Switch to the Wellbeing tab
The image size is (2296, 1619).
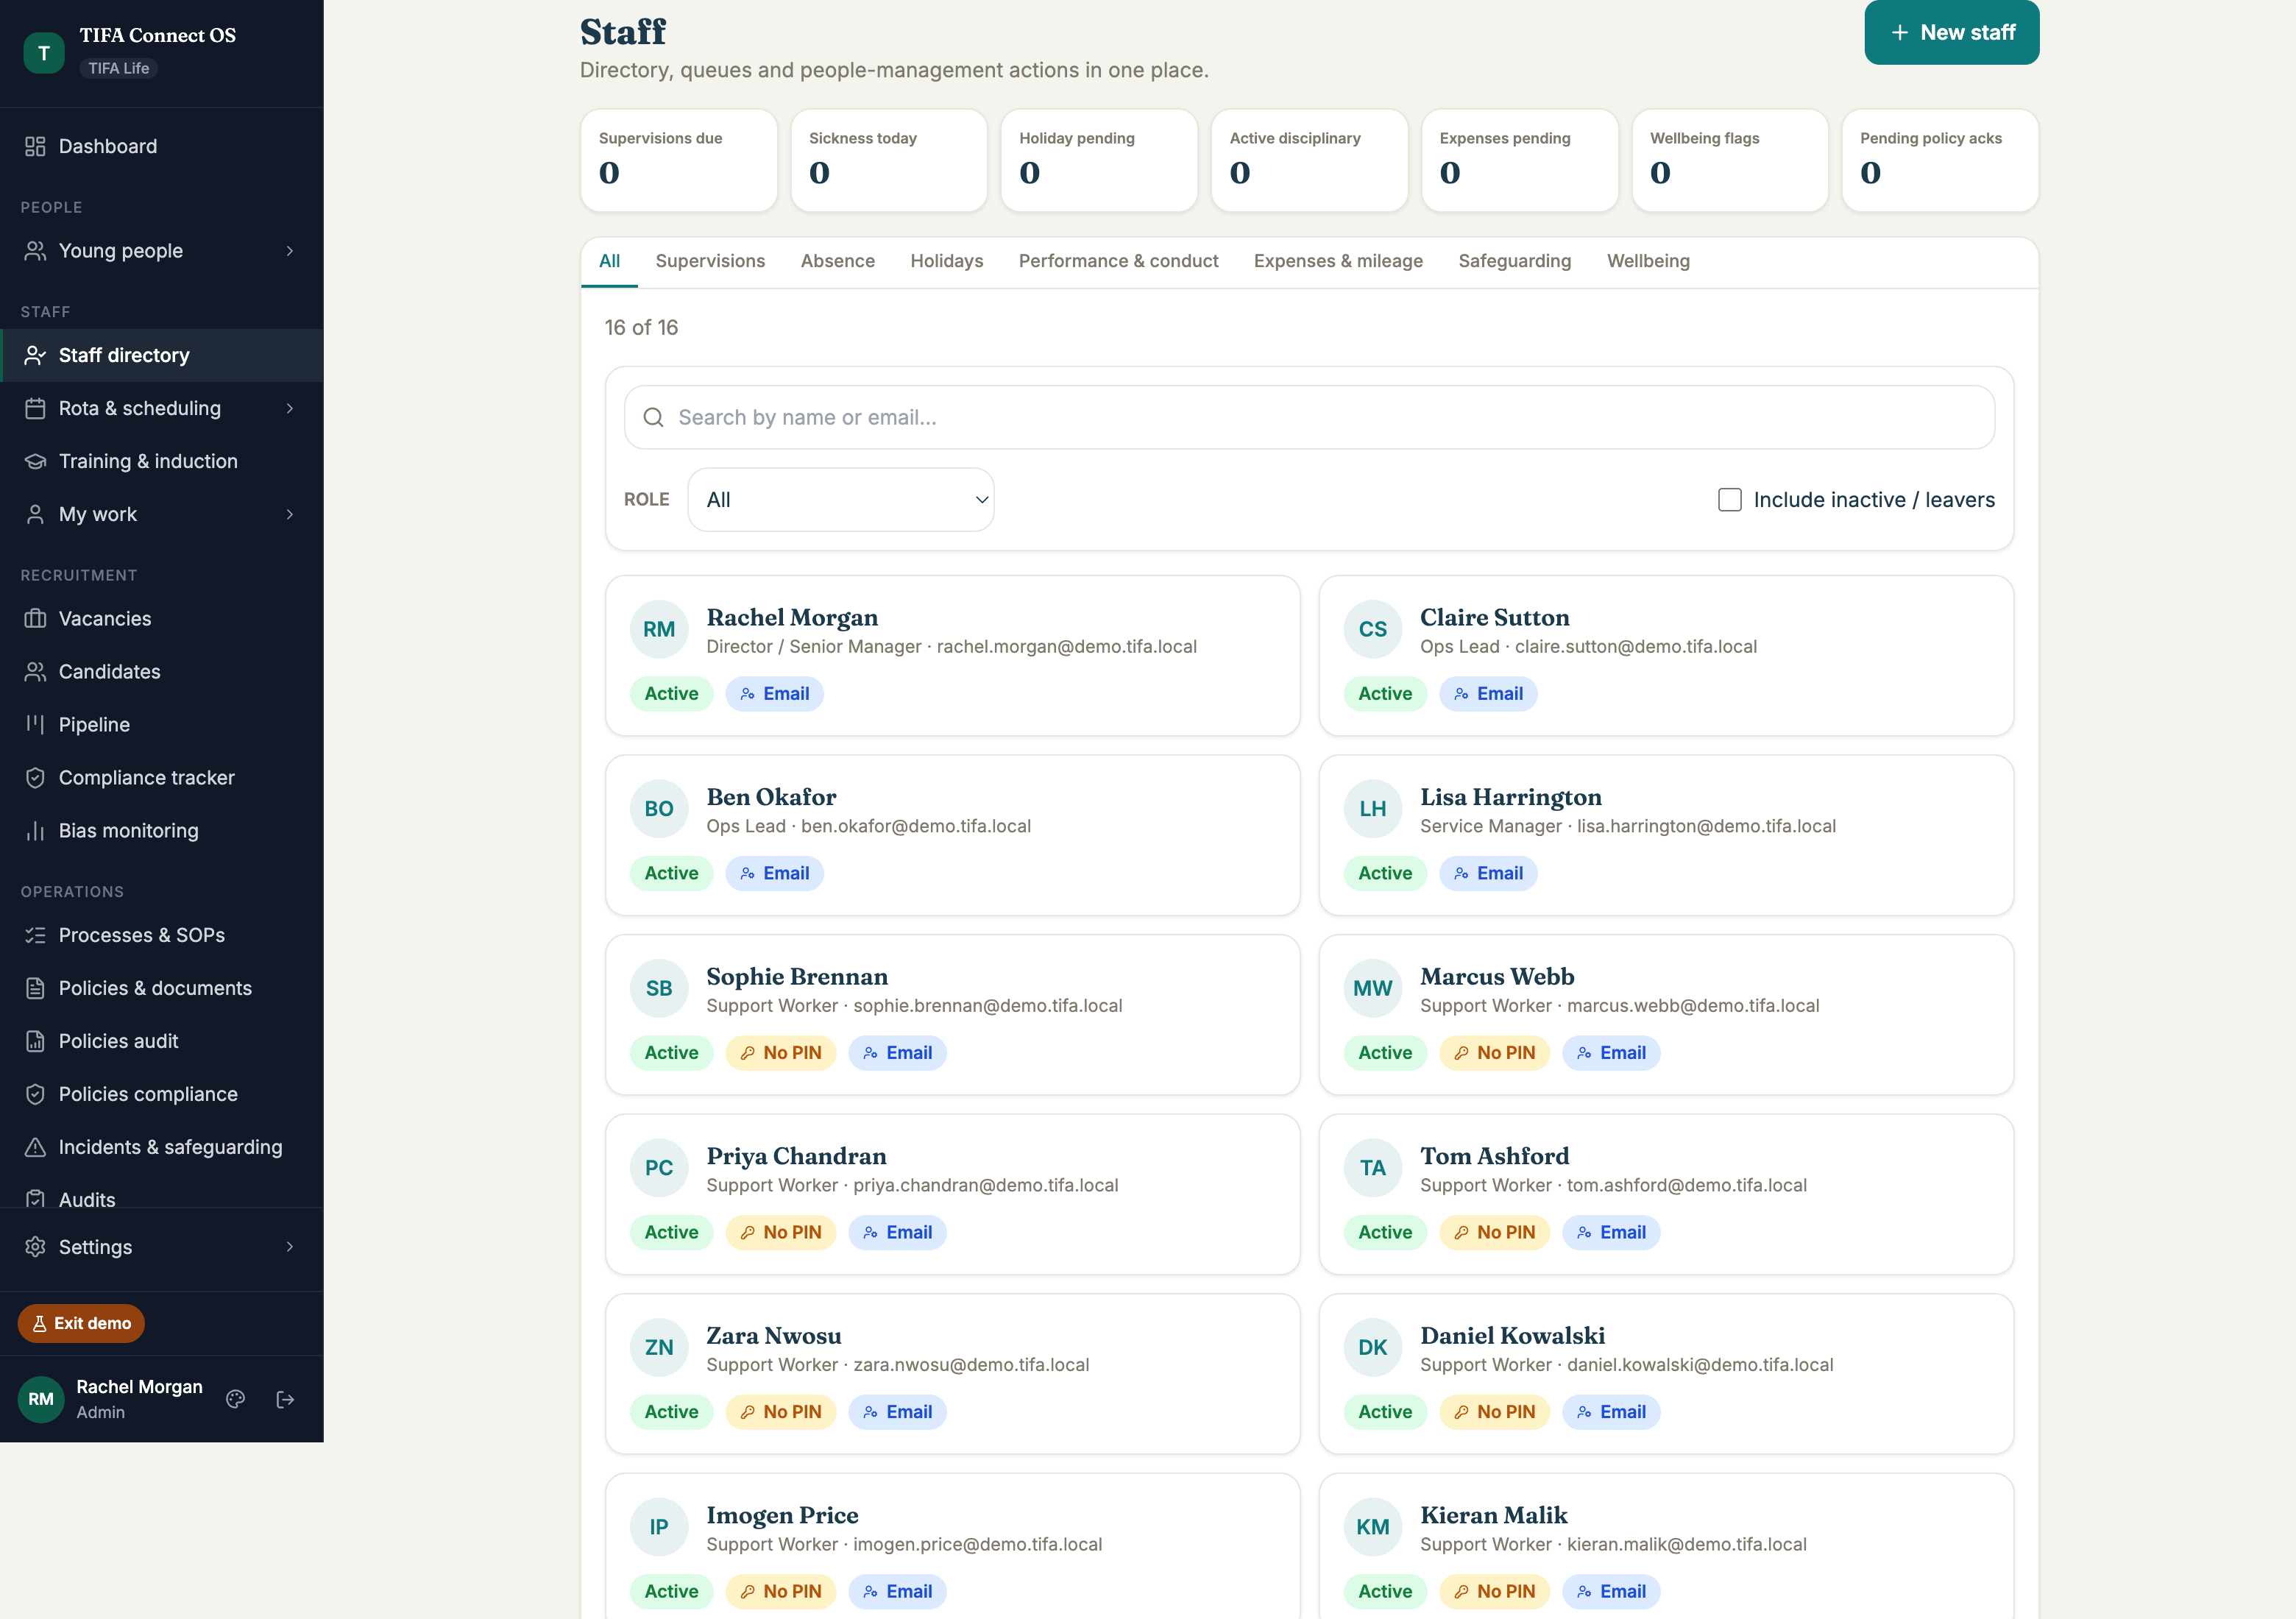pyautogui.click(x=1648, y=261)
